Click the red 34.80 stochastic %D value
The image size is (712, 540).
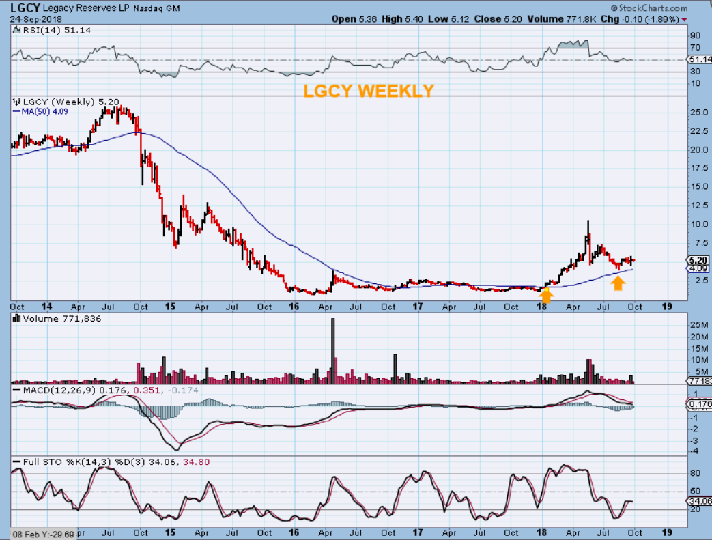[196, 462]
